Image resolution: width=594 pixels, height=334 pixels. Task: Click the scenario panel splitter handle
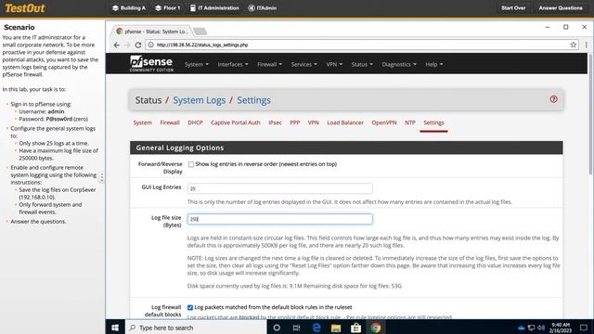tap(101, 177)
